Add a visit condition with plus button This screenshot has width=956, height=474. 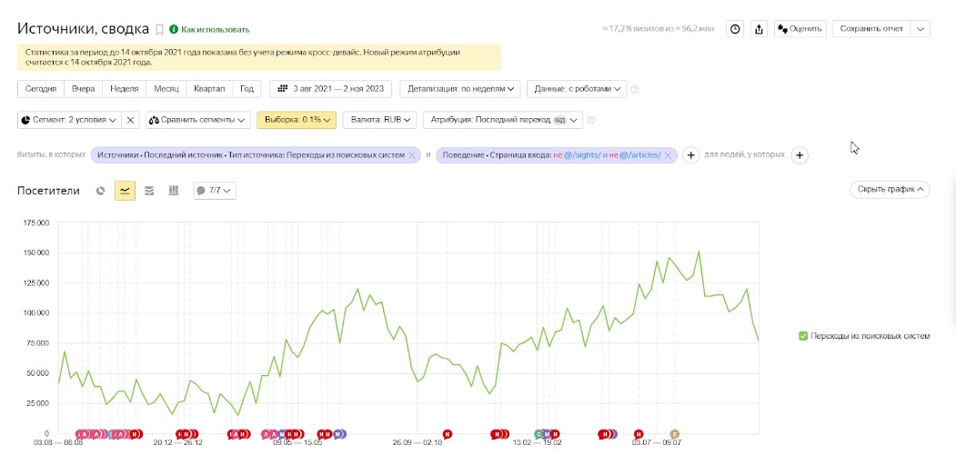(691, 155)
